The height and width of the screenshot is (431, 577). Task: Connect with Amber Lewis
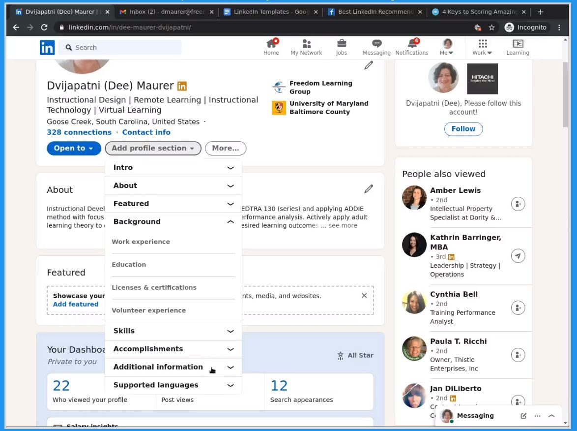click(x=518, y=204)
